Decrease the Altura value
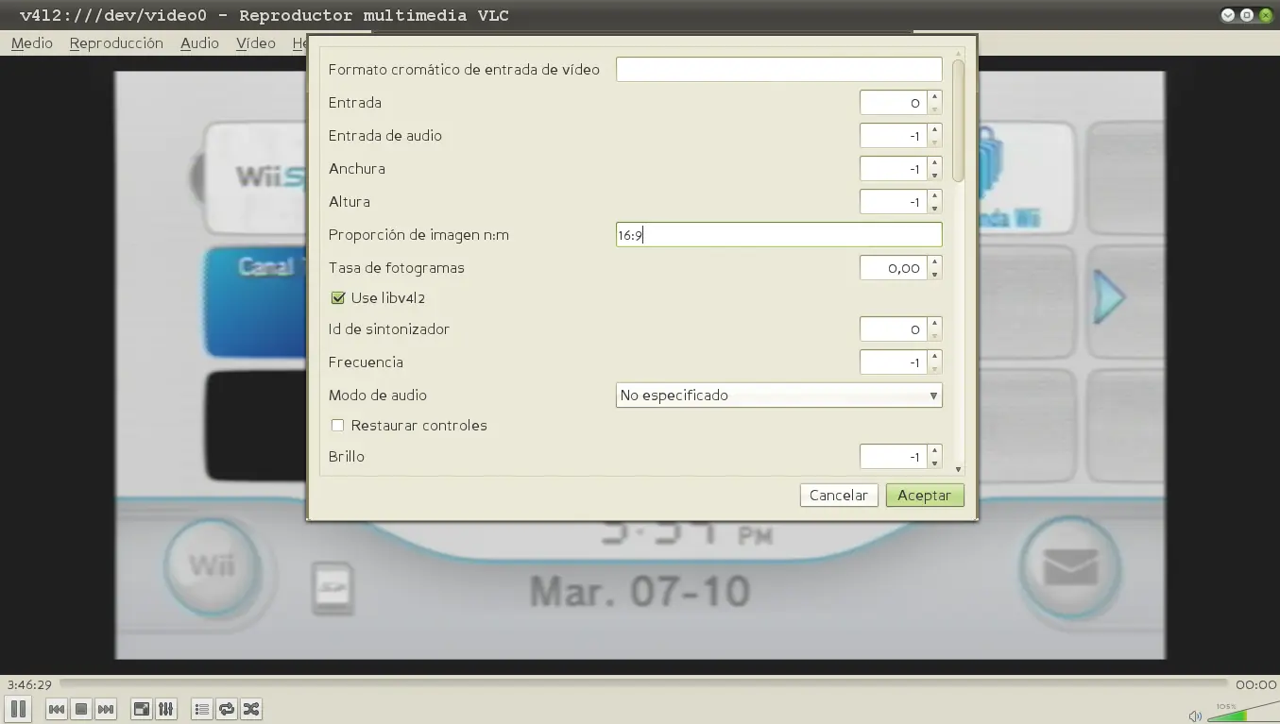 pyautogui.click(x=934, y=209)
